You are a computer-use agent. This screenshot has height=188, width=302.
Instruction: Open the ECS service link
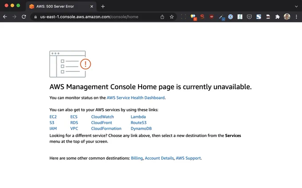tap(74, 117)
